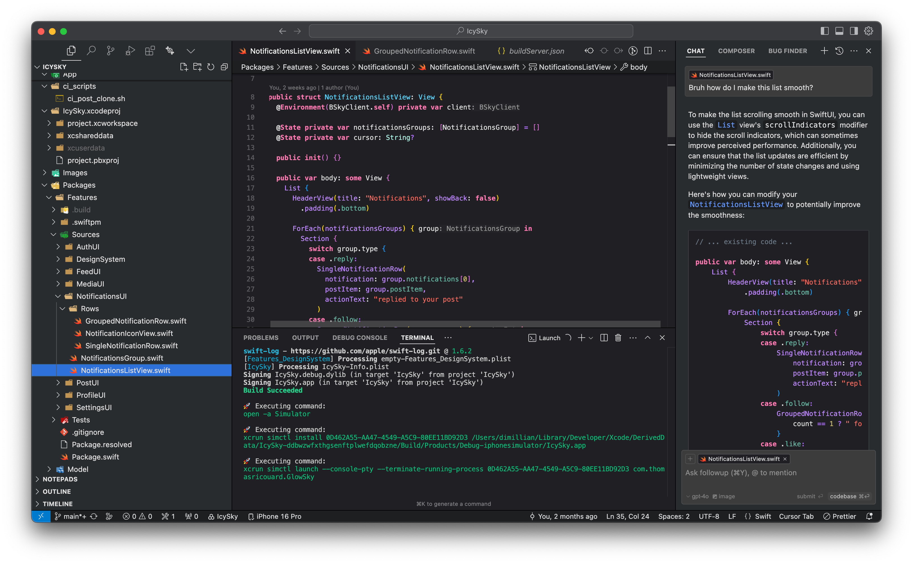Image resolution: width=913 pixels, height=564 pixels.
Task: Switch to the COMPOSER tab
Action: point(736,51)
